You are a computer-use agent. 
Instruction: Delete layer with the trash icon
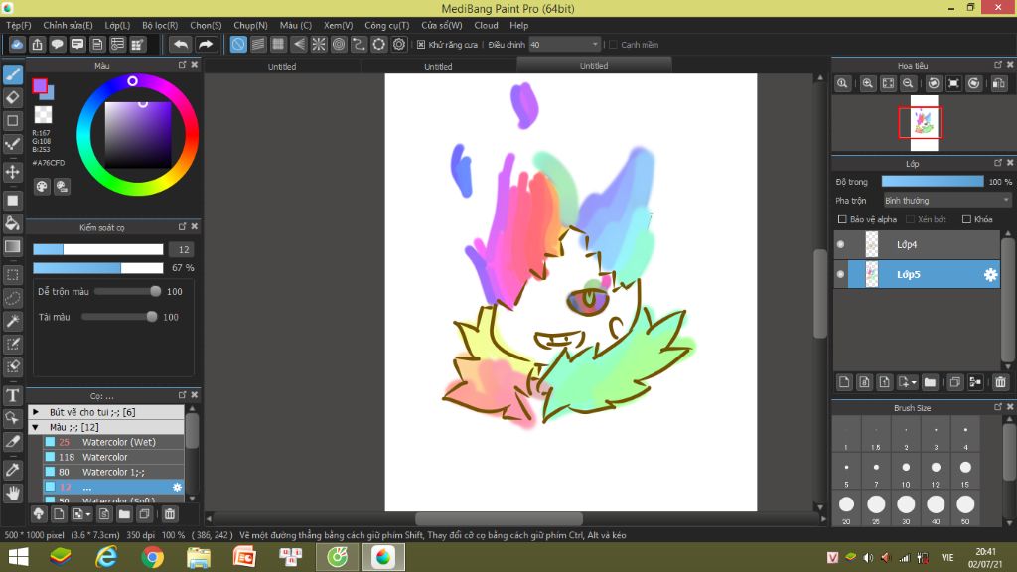[1000, 382]
